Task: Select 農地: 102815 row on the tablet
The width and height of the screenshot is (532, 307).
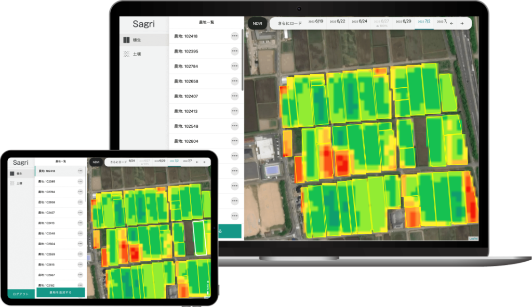Action: pyautogui.click(x=60, y=264)
